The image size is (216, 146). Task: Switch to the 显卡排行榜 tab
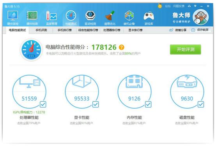pyautogui.click(x=135, y=30)
